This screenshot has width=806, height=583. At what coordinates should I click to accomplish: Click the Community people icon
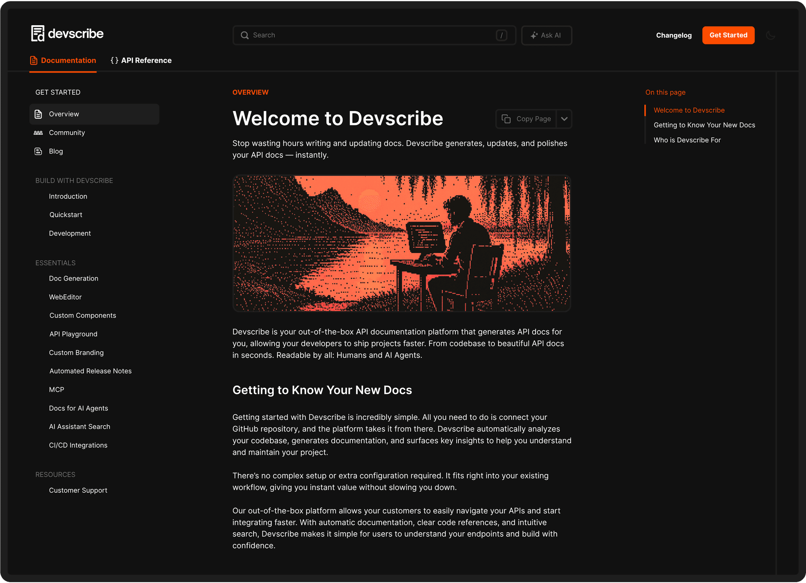tap(38, 133)
